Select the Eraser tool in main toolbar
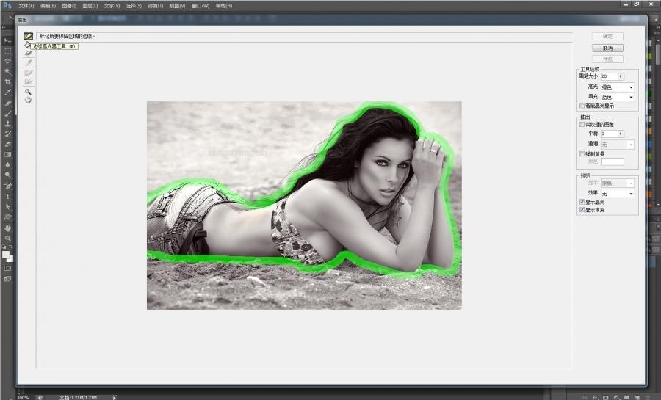Image resolution: width=661 pixels, height=400 pixels. tap(7, 145)
